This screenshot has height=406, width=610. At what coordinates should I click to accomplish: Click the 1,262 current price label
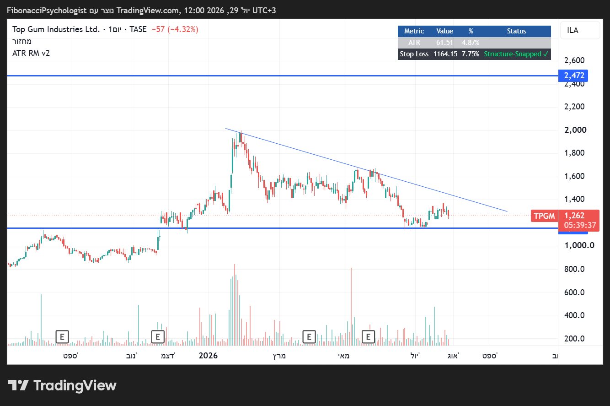pos(574,216)
